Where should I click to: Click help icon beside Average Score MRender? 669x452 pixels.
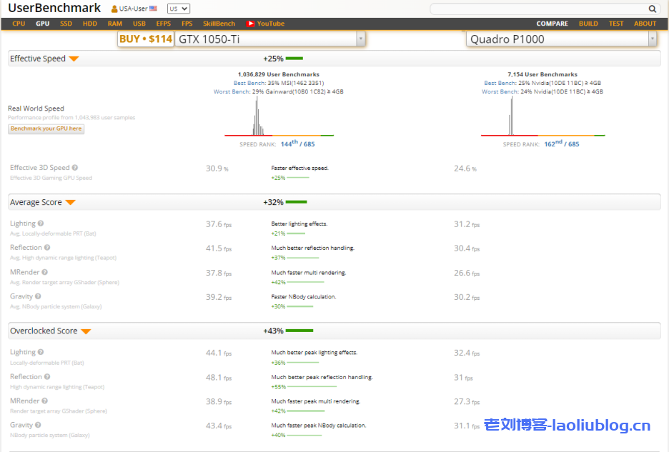click(45, 272)
